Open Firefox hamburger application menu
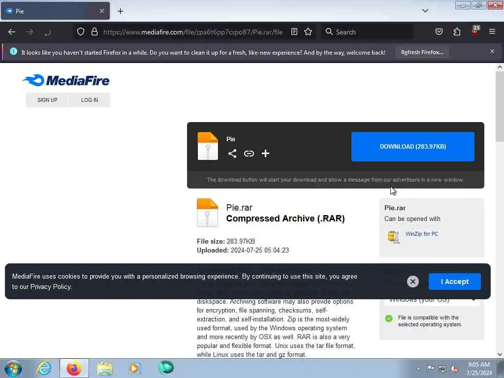Viewport: 504px width, 378px height. (492, 31)
